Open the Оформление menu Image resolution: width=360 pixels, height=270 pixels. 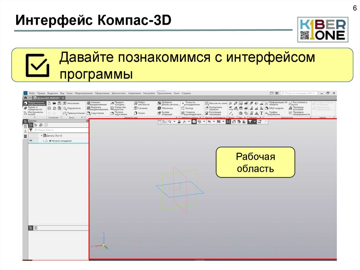tap(102, 93)
